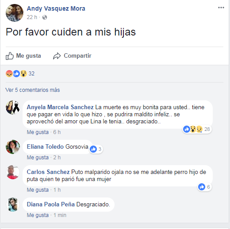View the 28 reactions on Anyela's comment
230x229 pixels.
click(197, 129)
